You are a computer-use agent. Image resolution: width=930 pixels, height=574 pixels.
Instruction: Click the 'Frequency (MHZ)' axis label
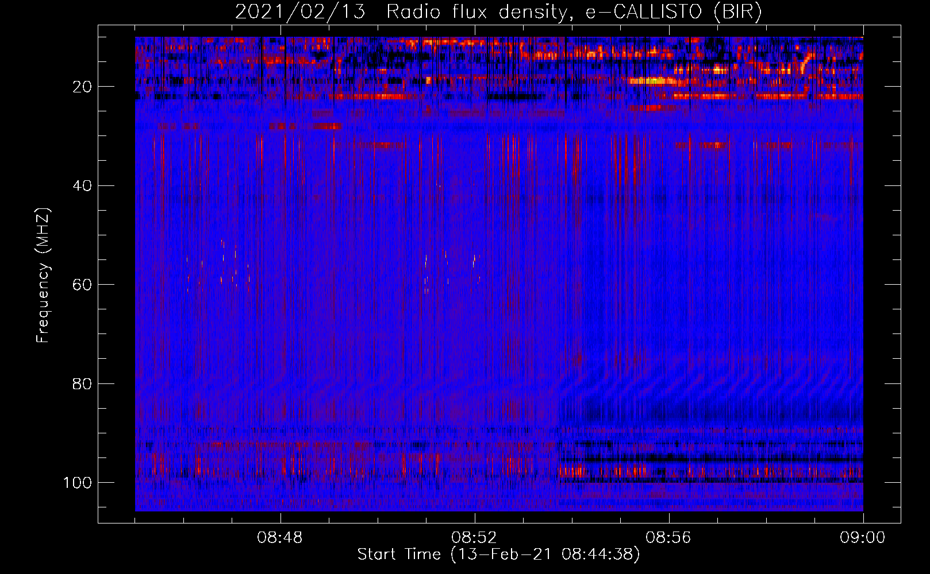tap(43, 275)
